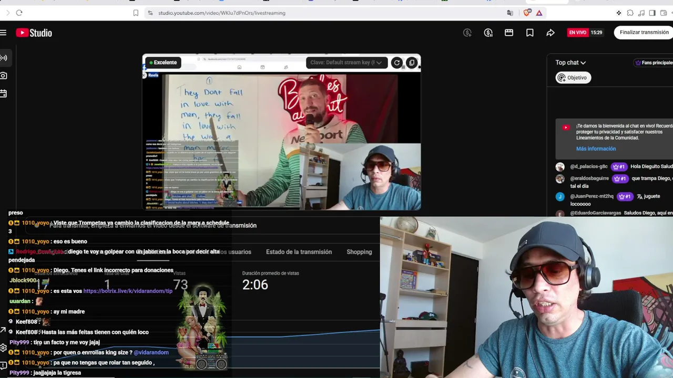The width and height of the screenshot is (673, 378).
Task: Open the Webcam option in left sidebar
Action: click(4, 76)
